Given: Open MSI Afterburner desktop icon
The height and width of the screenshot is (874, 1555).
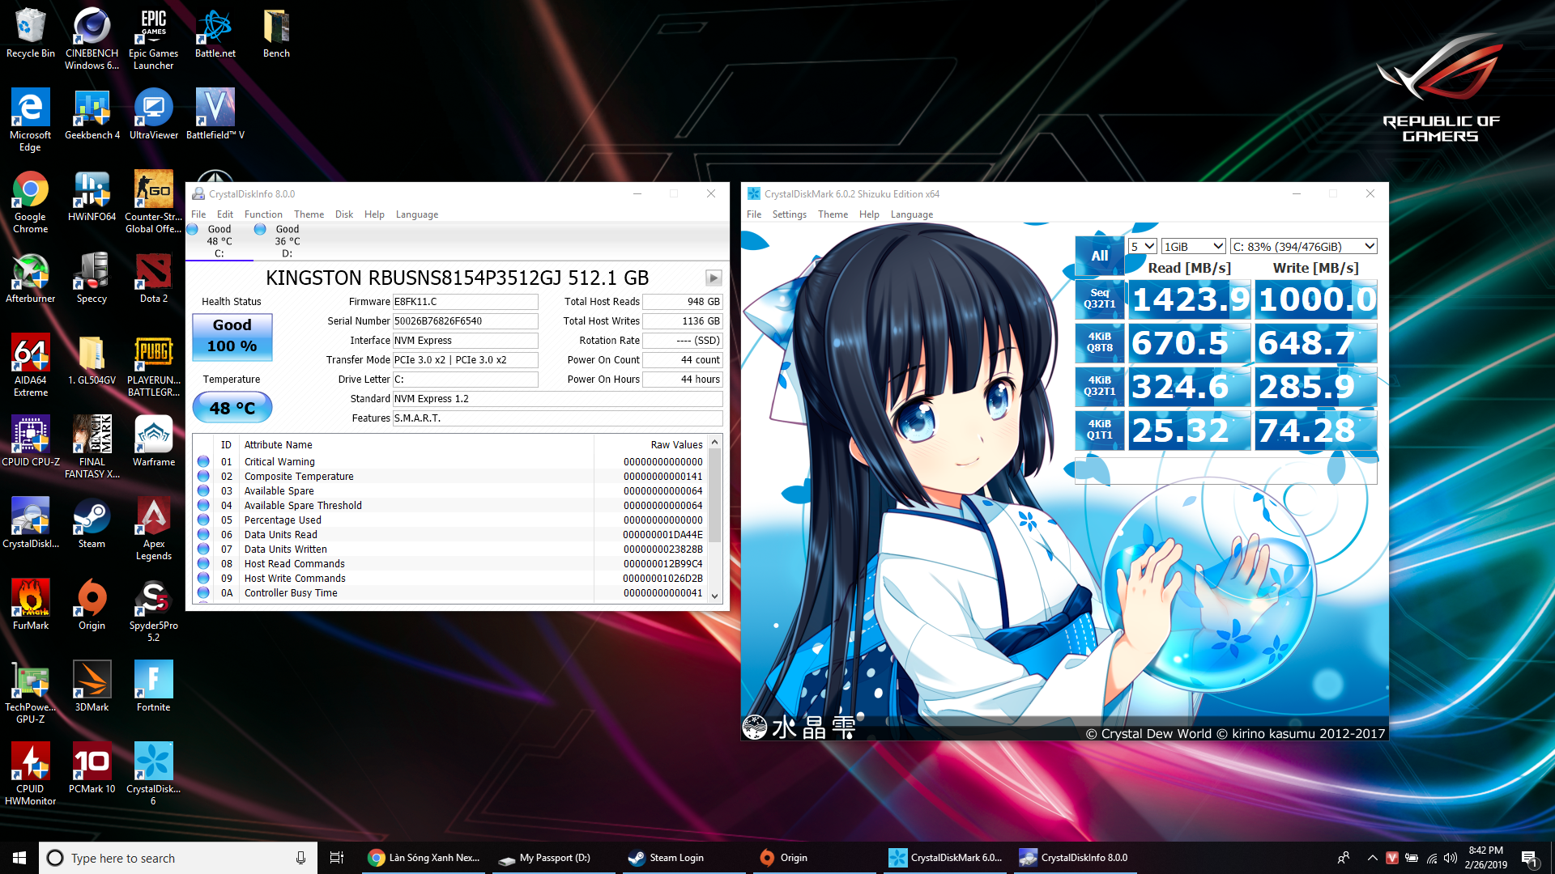Looking at the screenshot, I should tap(31, 278).
